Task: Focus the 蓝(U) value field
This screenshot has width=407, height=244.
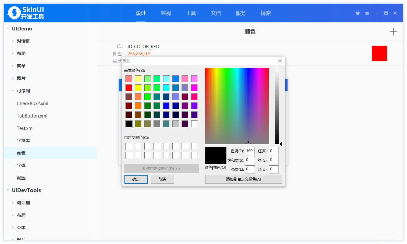Action: click(x=274, y=169)
